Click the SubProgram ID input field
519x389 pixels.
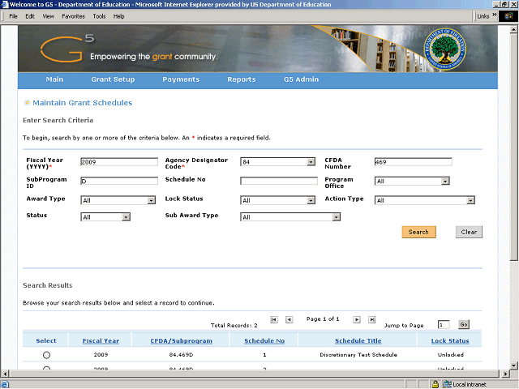tap(119, 181)
